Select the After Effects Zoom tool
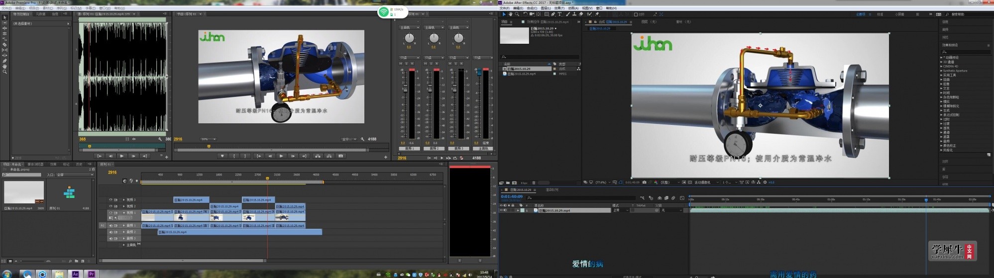The height and width of the screenshot is (278, 994). (517, 14)
